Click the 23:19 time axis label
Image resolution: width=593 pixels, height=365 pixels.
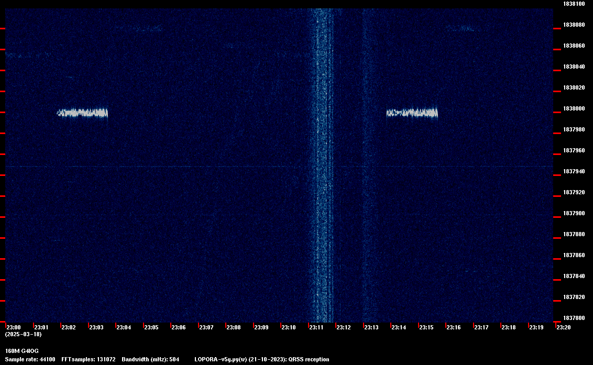[x=536, y=327]
